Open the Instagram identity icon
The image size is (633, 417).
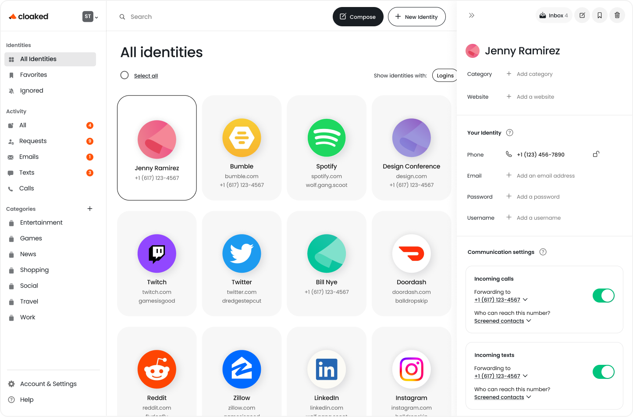[x=412, y=369]
